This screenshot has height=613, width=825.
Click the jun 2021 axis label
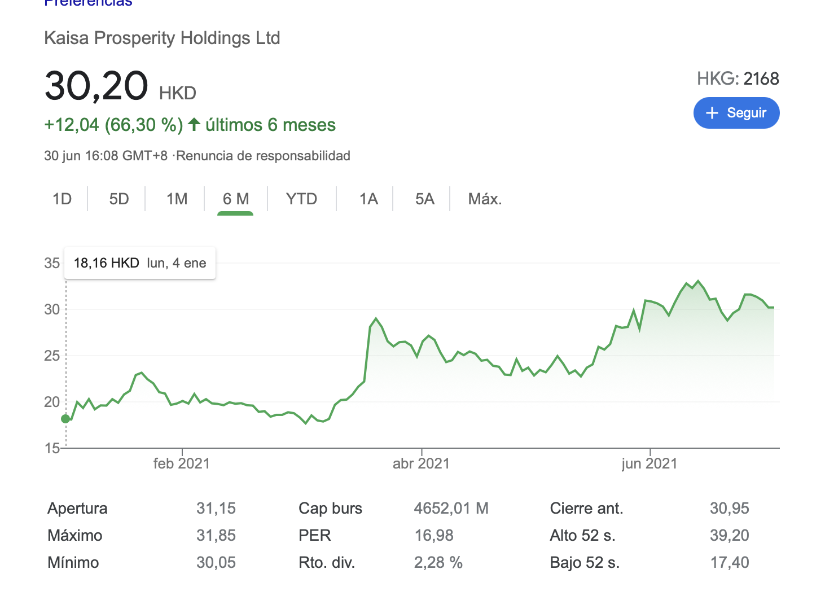650,464
